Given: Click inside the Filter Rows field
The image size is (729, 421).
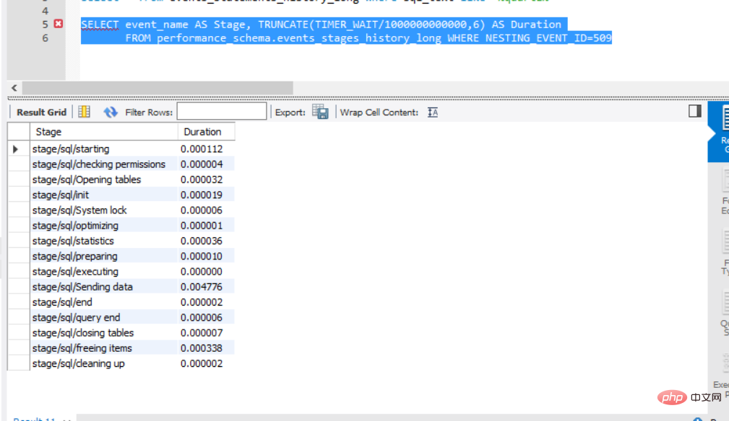Looking at the screenshot, I should coord(222,112).
